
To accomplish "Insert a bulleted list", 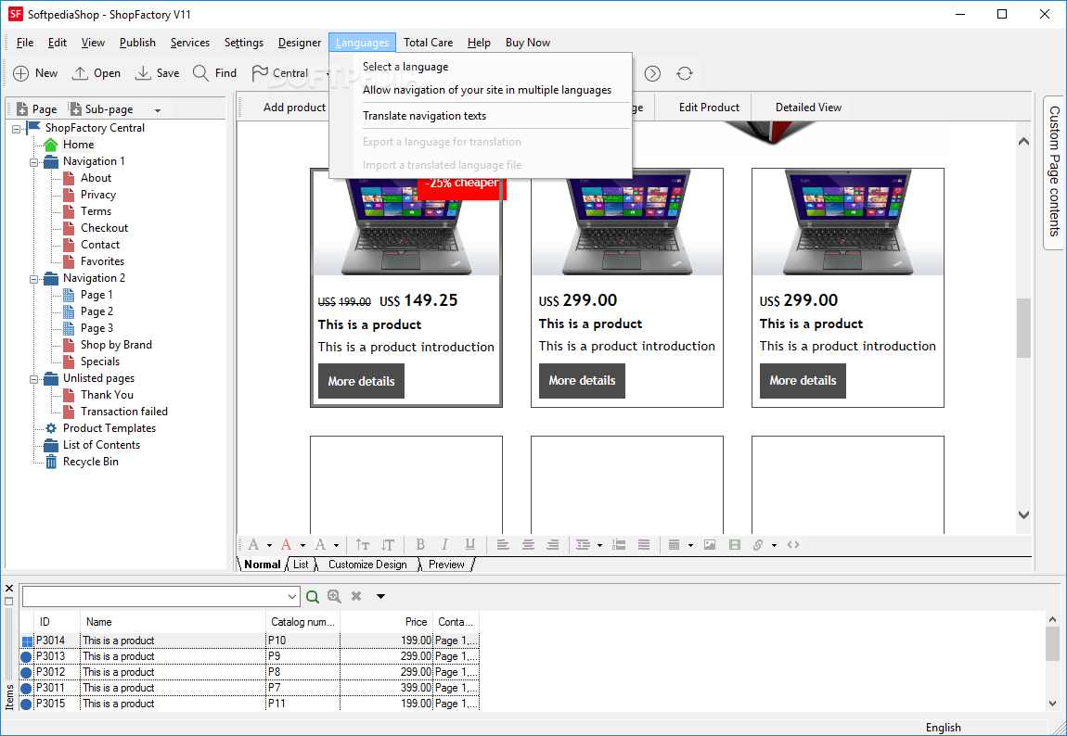I will click(644, 545).
